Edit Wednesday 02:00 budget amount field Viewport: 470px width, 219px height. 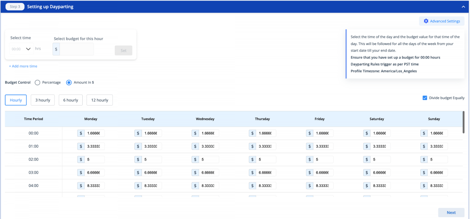click(209, 160)
